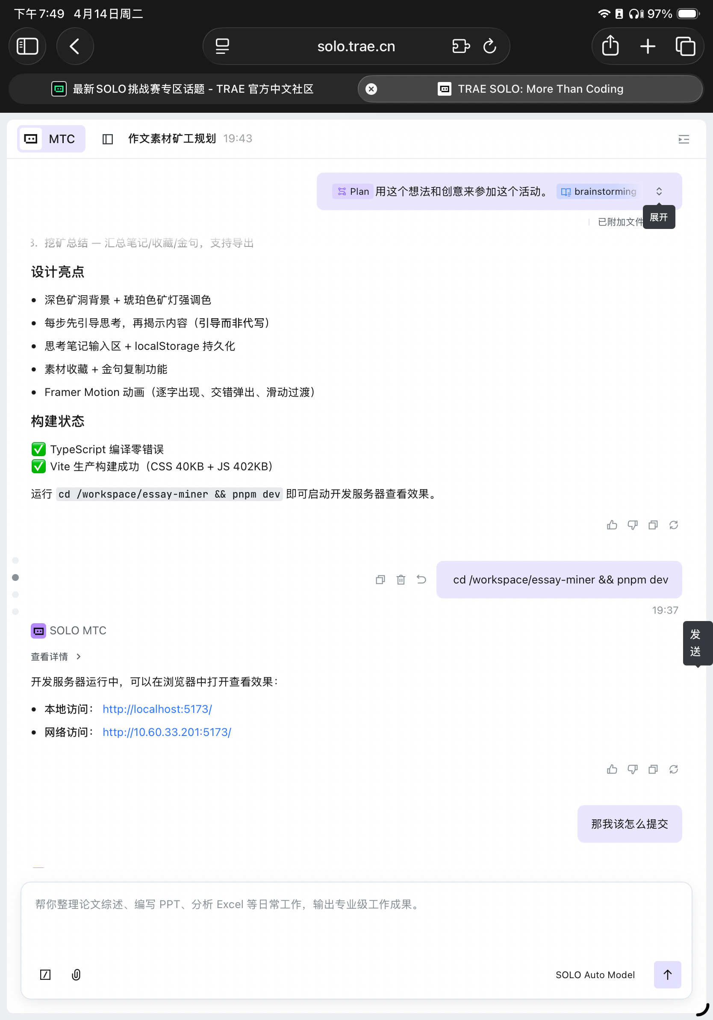The height and width of the screenshot is (1020, 713).
Task: Expand 查看详情 under SOLO MTC
Action: click(56, 657)
